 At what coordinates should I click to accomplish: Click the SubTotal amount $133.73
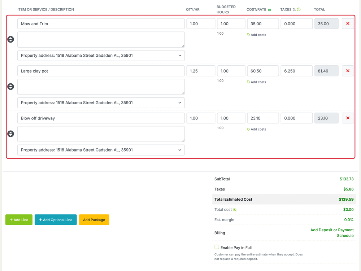tap(347, 179)
